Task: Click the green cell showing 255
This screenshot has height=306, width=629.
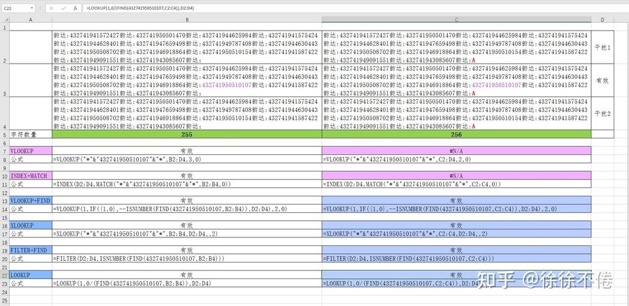Action: tap(187, 135)
